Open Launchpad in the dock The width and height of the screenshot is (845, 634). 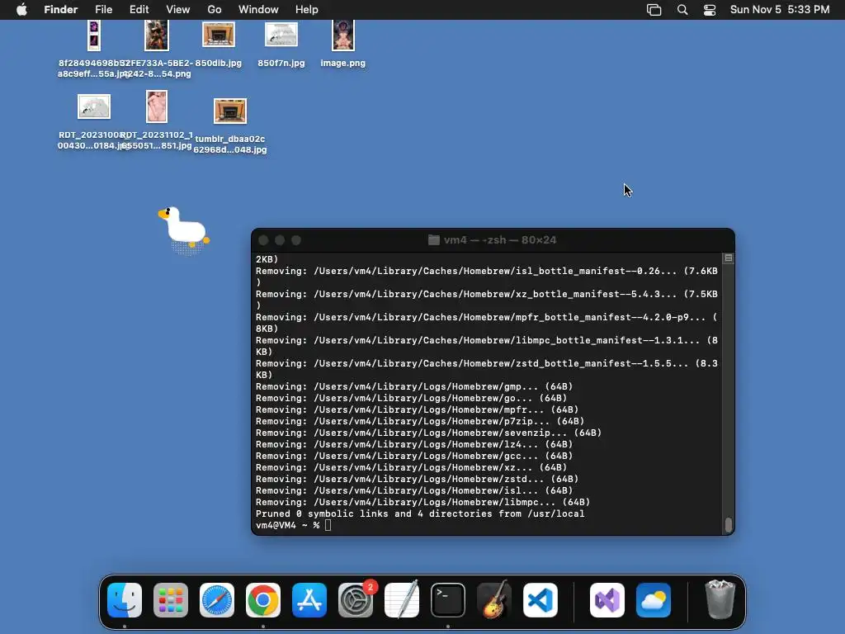coord(171,600)
